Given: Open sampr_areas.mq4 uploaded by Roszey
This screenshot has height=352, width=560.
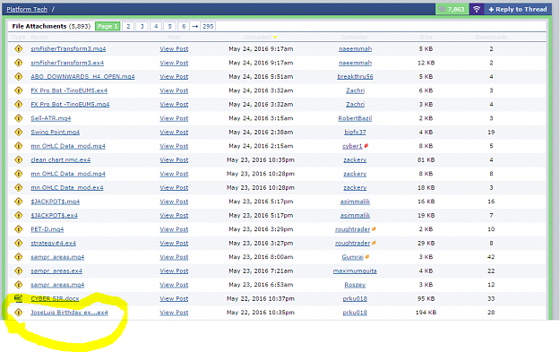Looking at the screenshot, I should tap(57, 285).
